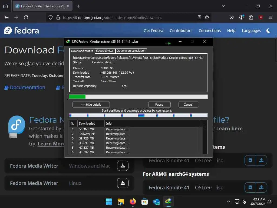277x208 pixels.
Task: Download the Fedora Kinoite 41 iso above the ARM heading
Action: pyautogui.click(x=261, y=160)
